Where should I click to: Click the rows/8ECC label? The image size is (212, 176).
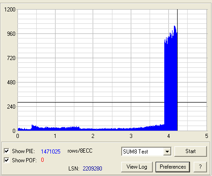click(x=80, y=151)
